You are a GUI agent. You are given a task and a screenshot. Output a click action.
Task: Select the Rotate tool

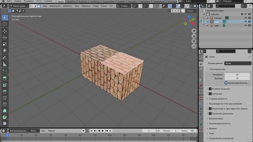click(5, 37)
